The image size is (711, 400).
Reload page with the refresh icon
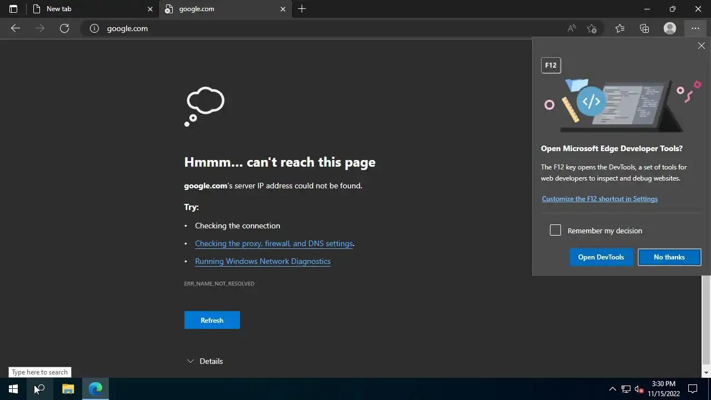tap(64, 28)
